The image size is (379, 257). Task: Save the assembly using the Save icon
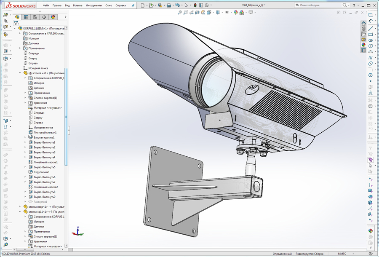pyautogui.click(x=160, y=5)
